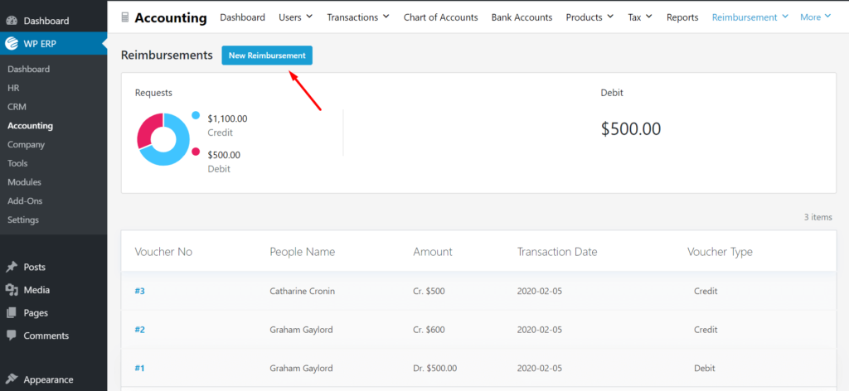This screenshot has width=849, height=391.
Task: Click the New Reimbursement button
Action: click(x=267, y=56)
